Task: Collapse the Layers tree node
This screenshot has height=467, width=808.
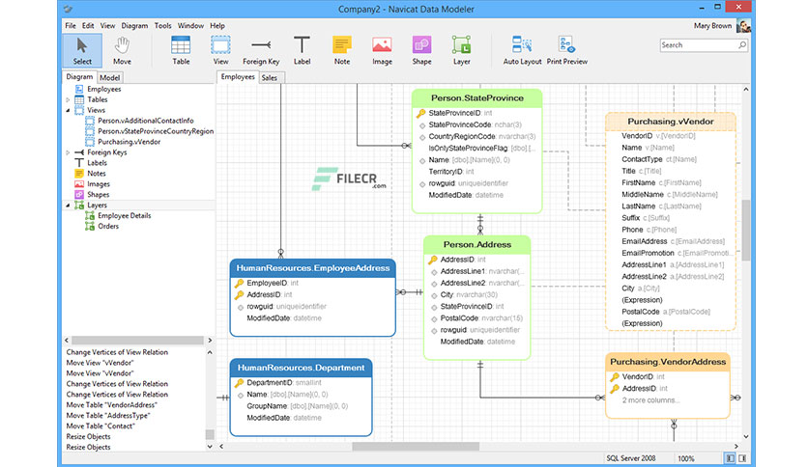Action: (68, 206)
